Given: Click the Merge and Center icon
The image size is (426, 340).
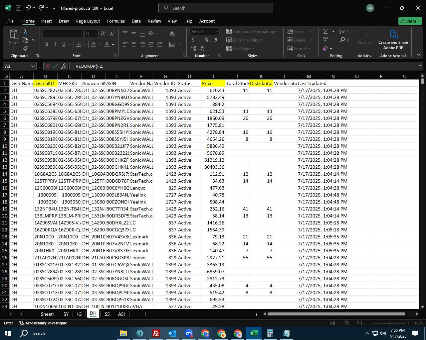Looking at the screenshot, I should tap(172, 44).
